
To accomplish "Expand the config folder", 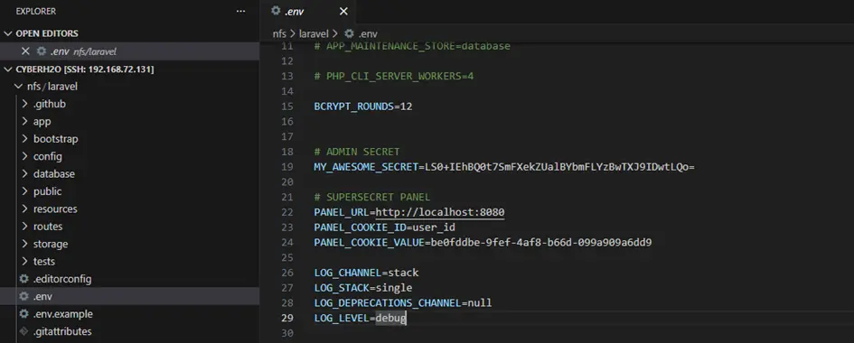I will point(25,156).
